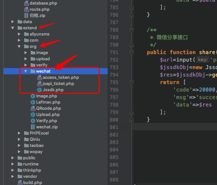This screenshot has width=217, height=185.
Task: Open jsapi_ticket.php in wechat folder
Action: (x=58, y=84)
